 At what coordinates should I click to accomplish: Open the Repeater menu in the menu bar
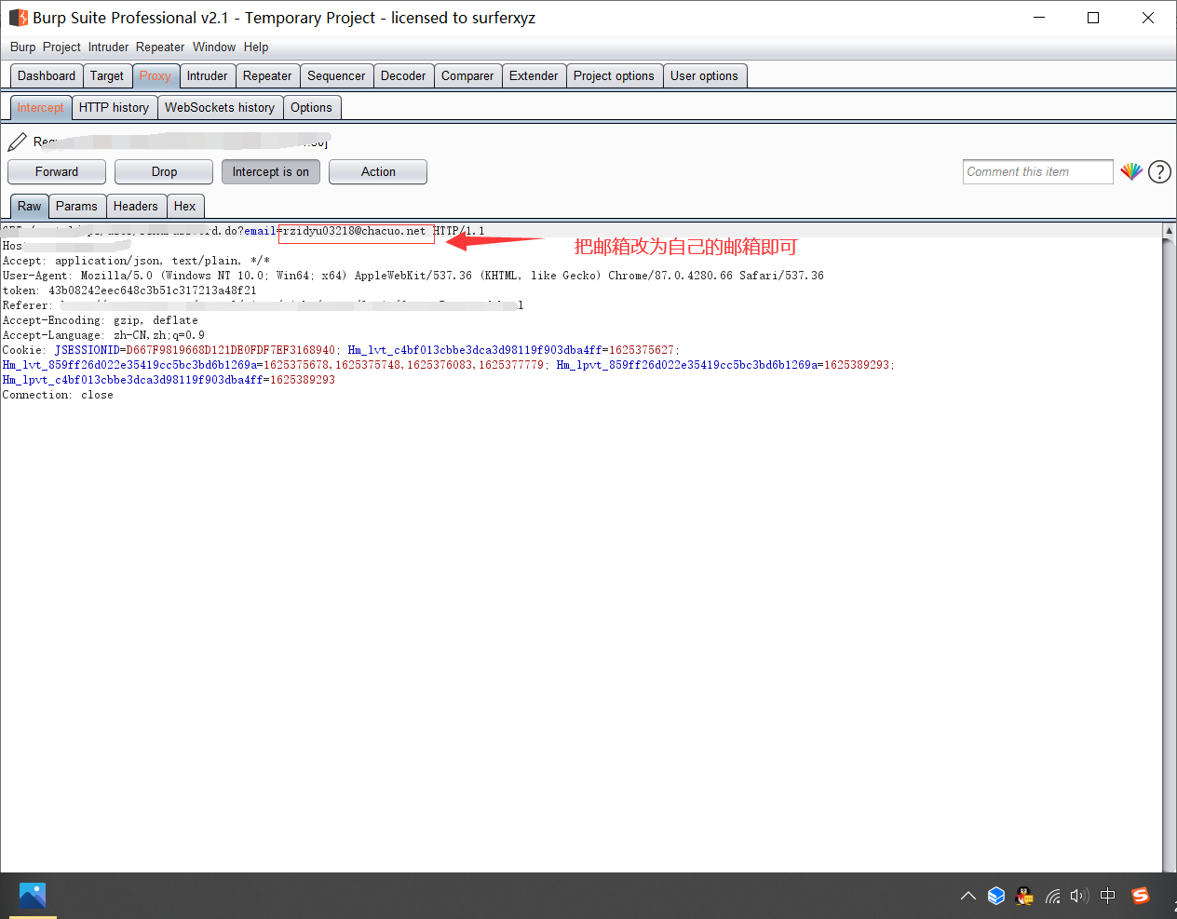tap(160, 47)
